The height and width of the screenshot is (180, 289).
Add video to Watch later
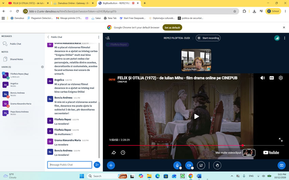[123, 152]
